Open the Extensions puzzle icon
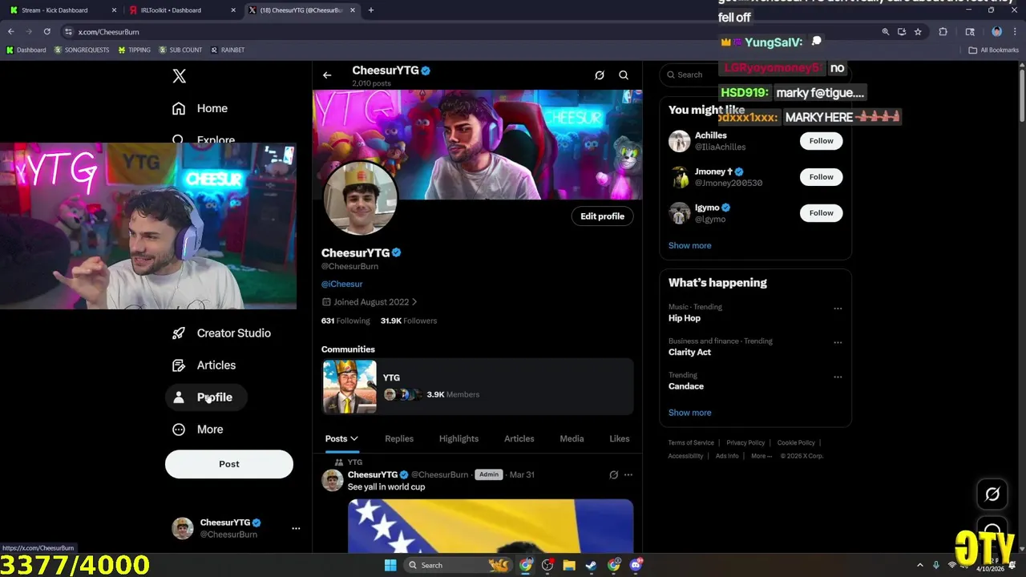This screenshot has height=577, width=1026. pyautogui.click(x=943, y=32)
